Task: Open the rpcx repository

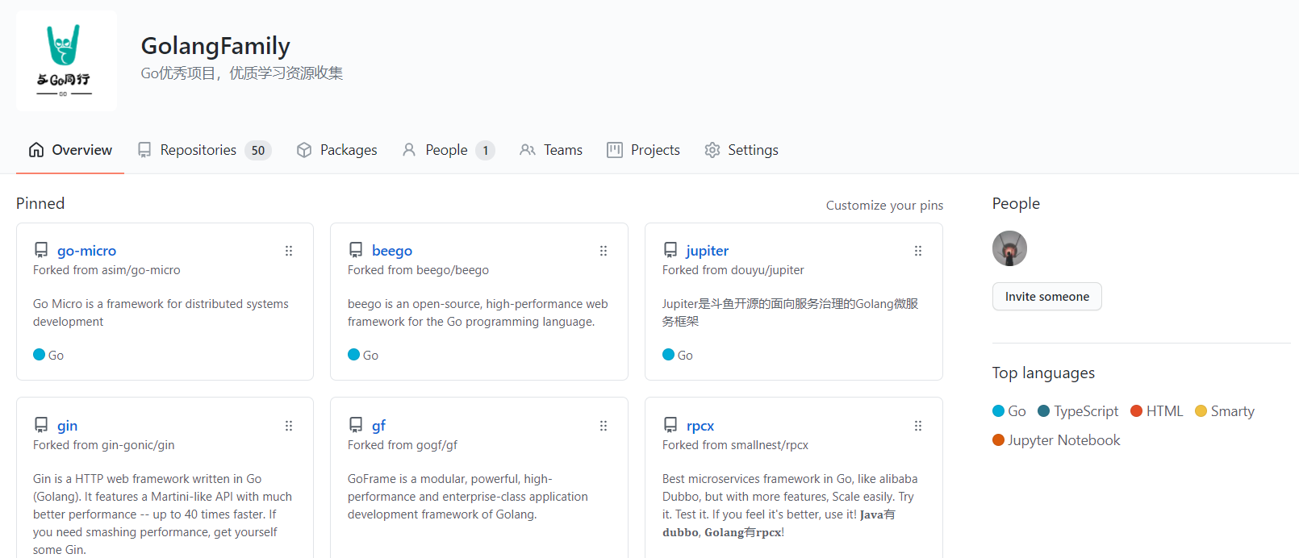Action: click(700, 426)
